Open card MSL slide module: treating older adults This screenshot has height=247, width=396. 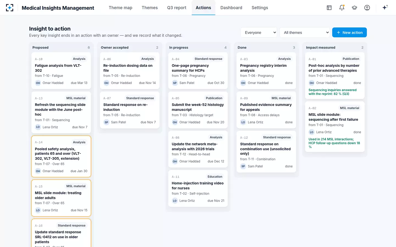[x=61, y=198]
